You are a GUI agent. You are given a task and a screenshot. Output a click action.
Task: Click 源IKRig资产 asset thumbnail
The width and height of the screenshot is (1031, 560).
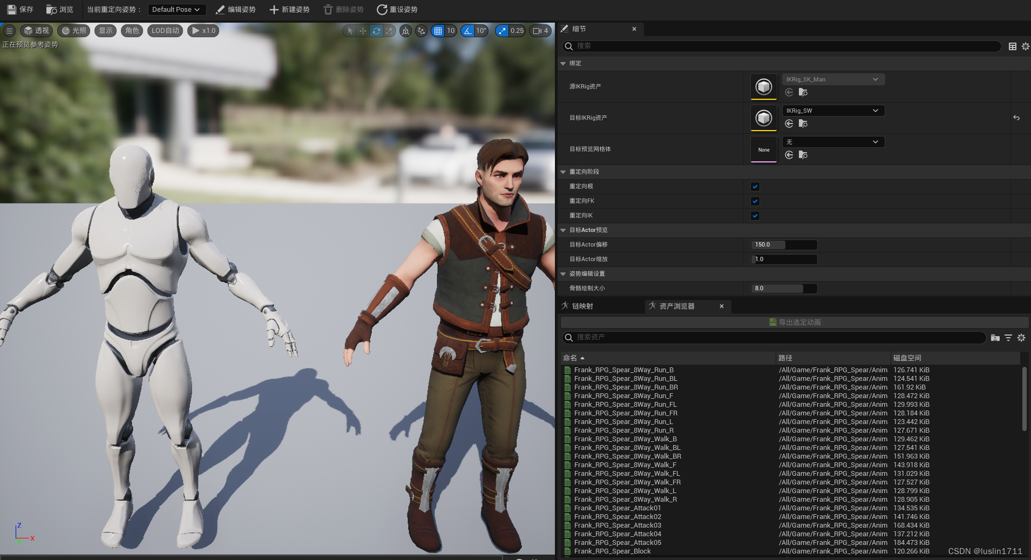point(763,86)
